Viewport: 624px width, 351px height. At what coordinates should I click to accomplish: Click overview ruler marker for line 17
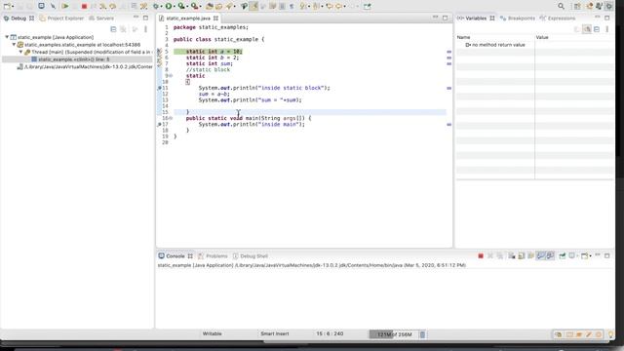tap(448, 125)
